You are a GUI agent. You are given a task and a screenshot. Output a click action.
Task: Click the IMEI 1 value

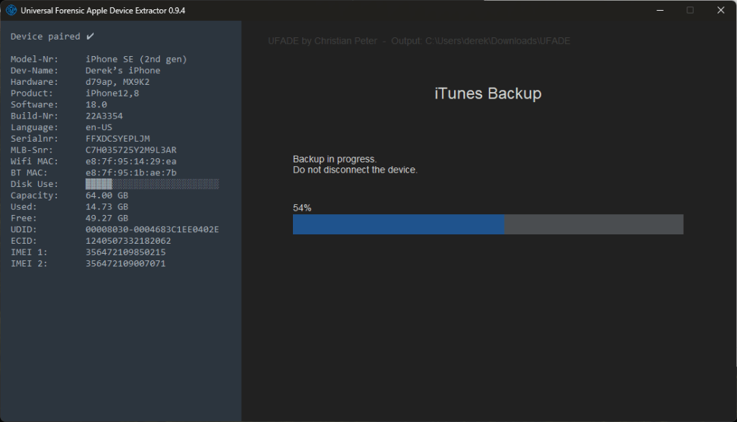pos(125,252)
